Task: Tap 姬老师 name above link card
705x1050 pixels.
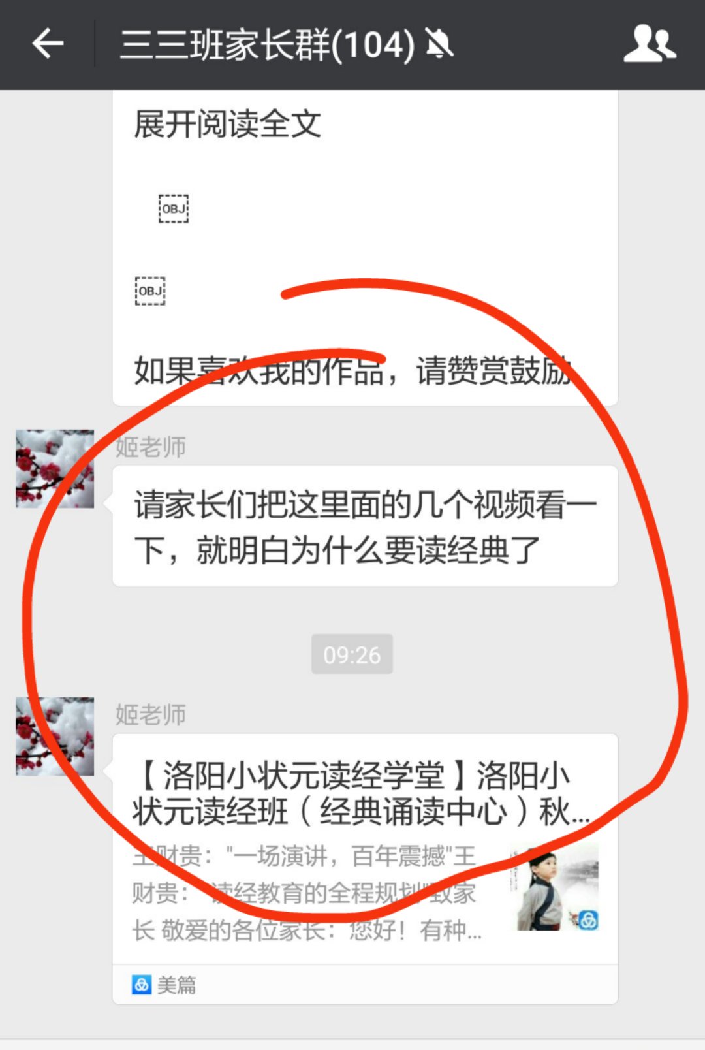Action: 151,715
